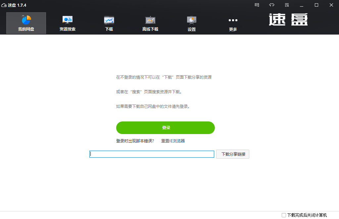This screenshot has height=219, width=339.
Task: Click the 速盘 cloud logo icon
Action: tap(4, 5)
